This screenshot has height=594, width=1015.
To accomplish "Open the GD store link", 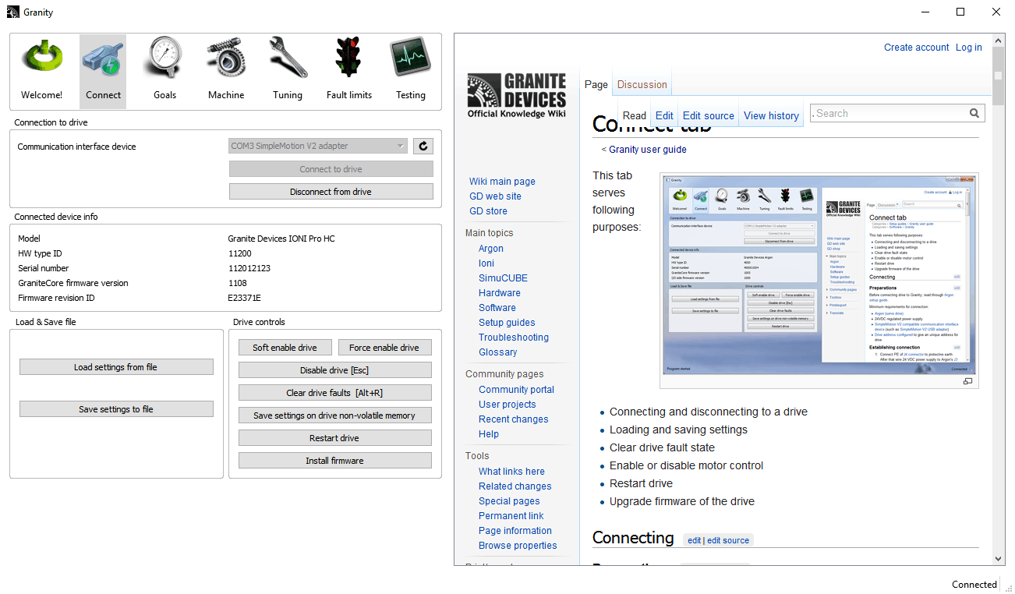I will [x=488, y=211].
